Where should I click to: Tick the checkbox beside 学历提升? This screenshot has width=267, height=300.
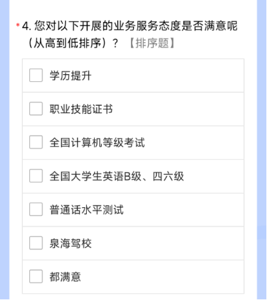point(36,75)
